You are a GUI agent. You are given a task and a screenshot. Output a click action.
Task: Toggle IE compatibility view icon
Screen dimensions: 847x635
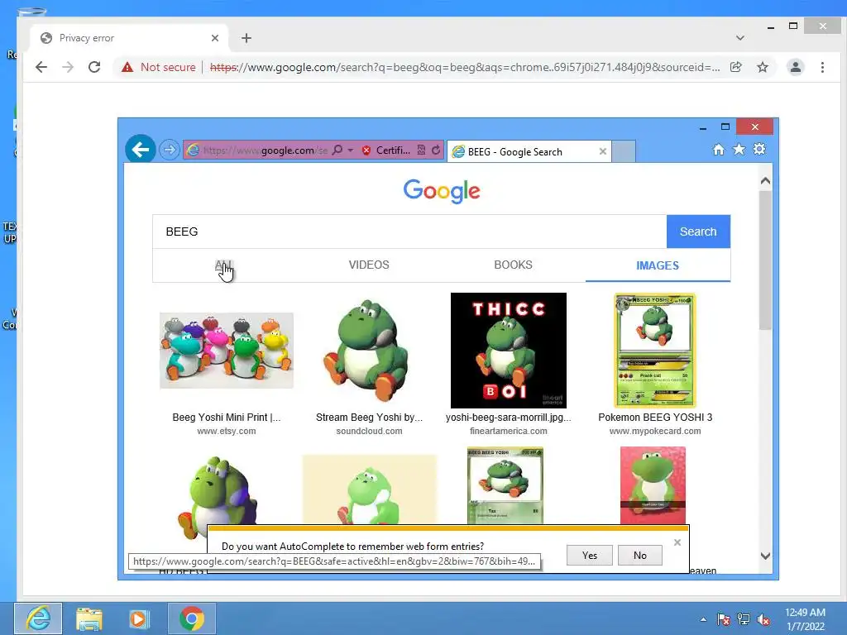coord(421,150)
